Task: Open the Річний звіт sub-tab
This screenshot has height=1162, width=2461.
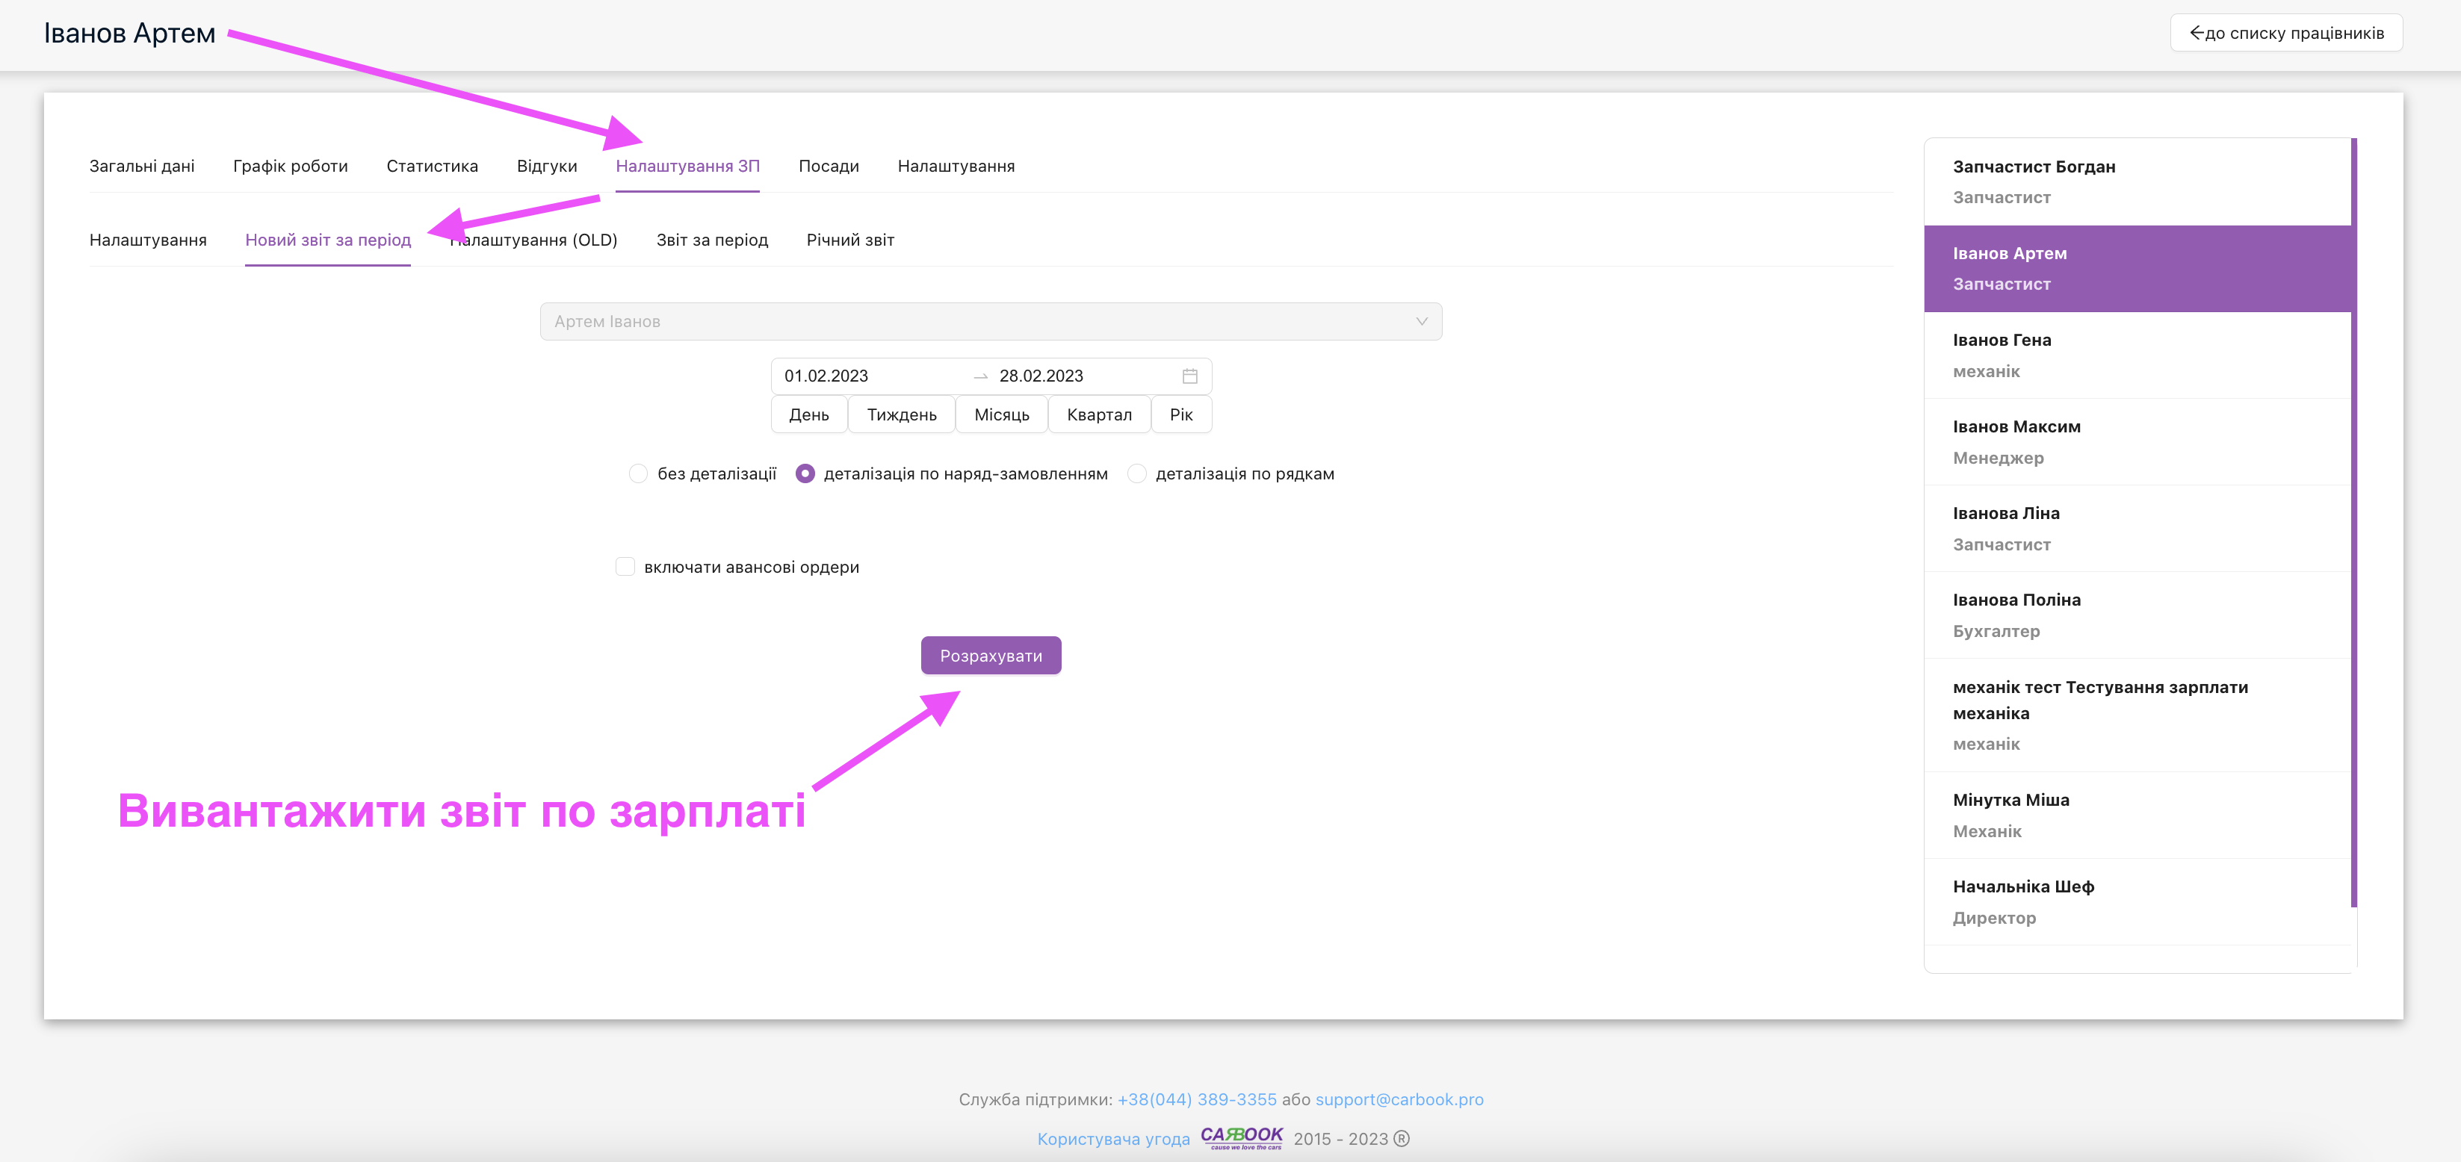Action: pos(849,240)
